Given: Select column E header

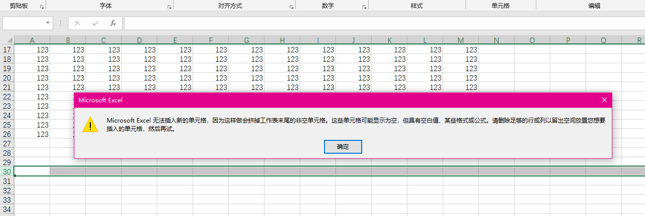Looking at the screenshot, I should click(x=175, y=40).
